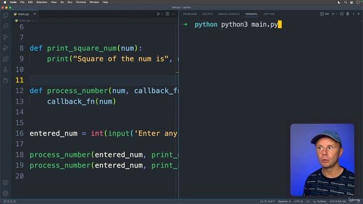Kill the terminal with the trash icon
Image resolution: width=363 pixels, height=204 pixels.
[x=348, y=14]
